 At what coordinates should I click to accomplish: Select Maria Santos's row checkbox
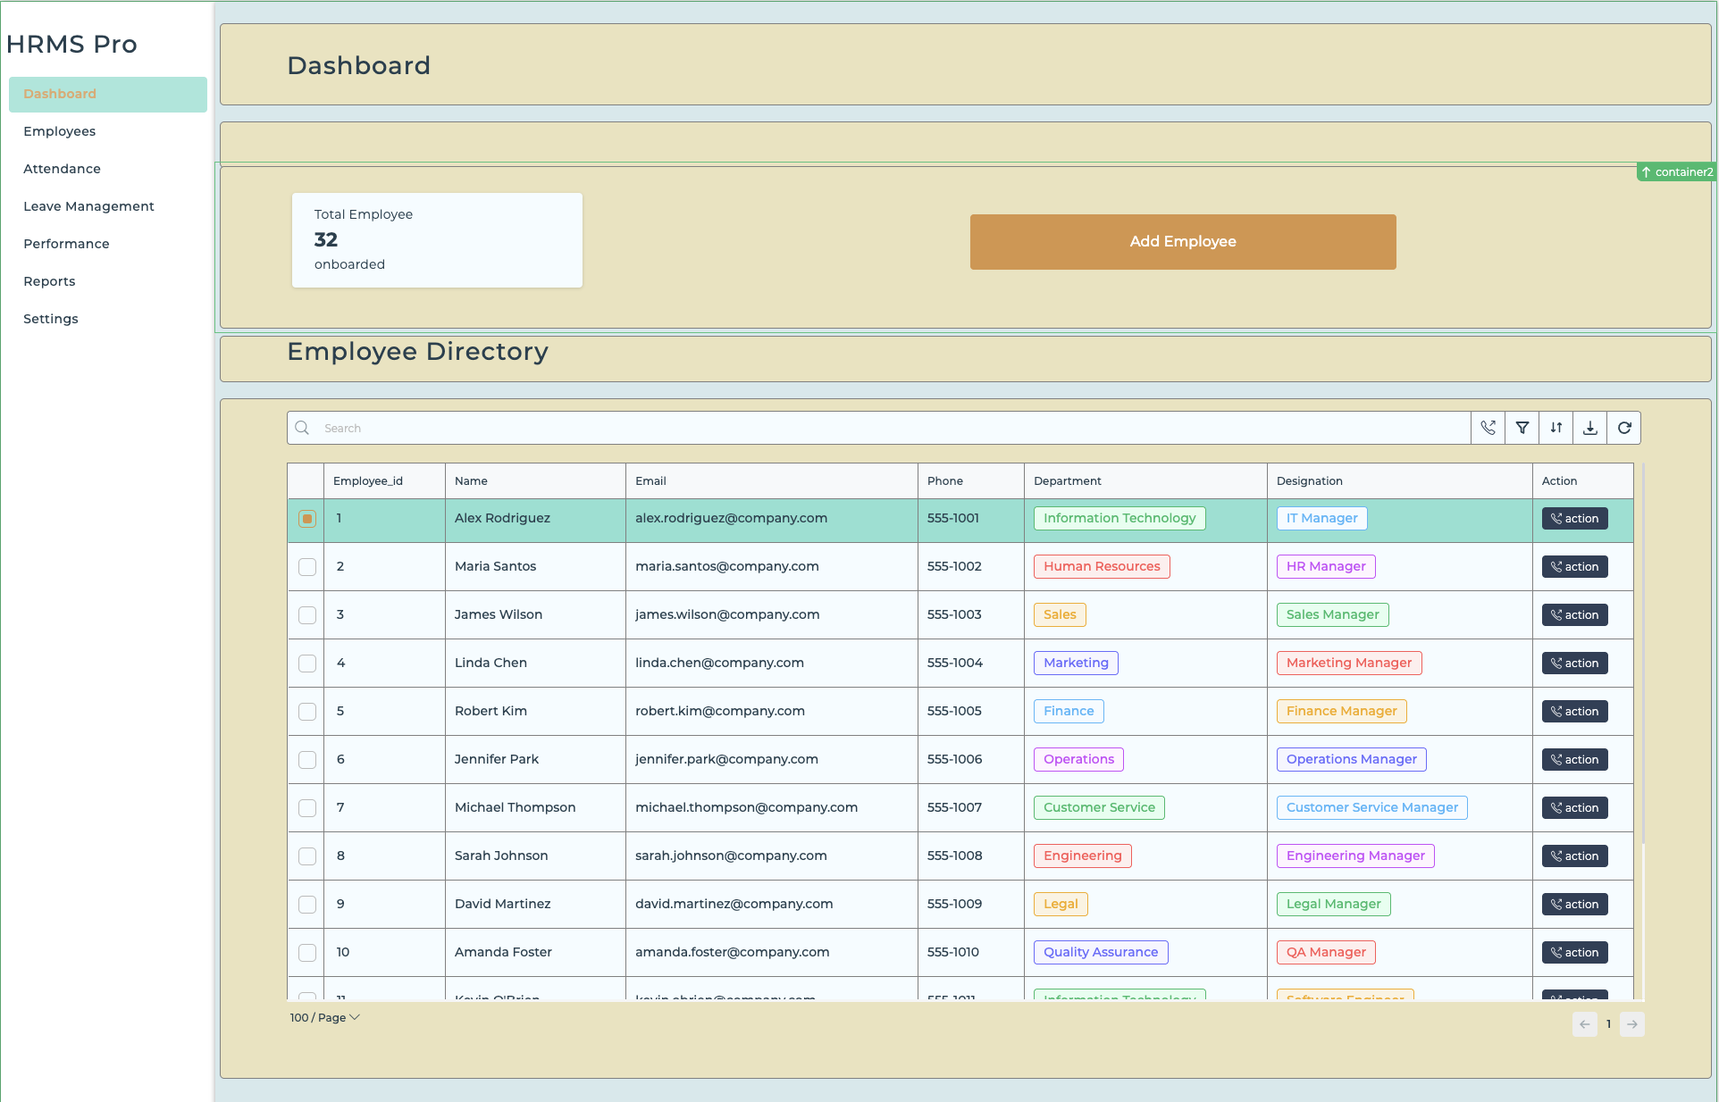(307, 567)
